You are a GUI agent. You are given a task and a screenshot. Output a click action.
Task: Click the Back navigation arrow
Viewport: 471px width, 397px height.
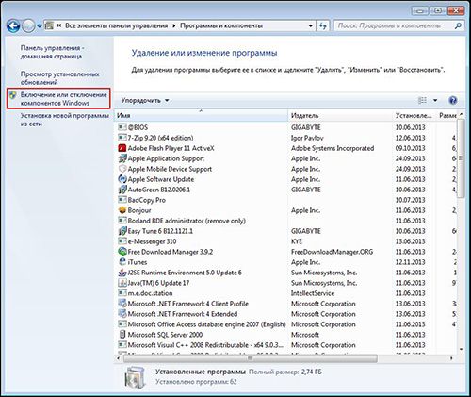pos(13,26)
